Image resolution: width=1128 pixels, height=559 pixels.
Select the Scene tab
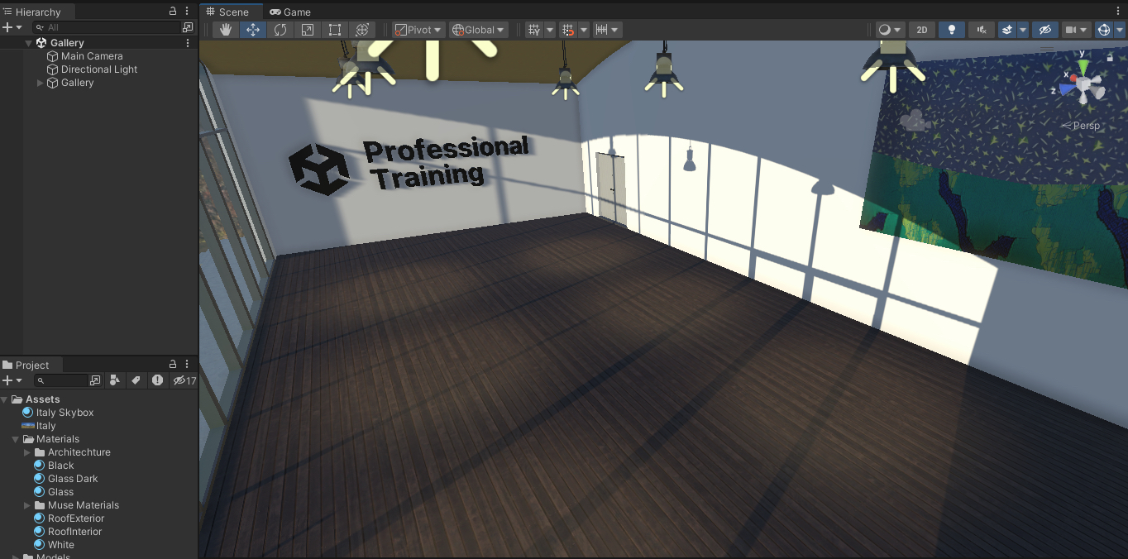[232, 12]
